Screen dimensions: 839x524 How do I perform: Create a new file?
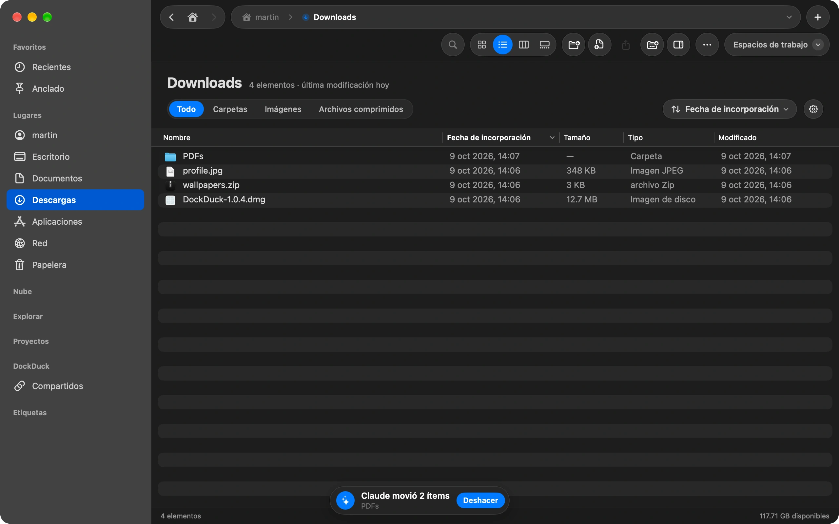coord(599,45)
